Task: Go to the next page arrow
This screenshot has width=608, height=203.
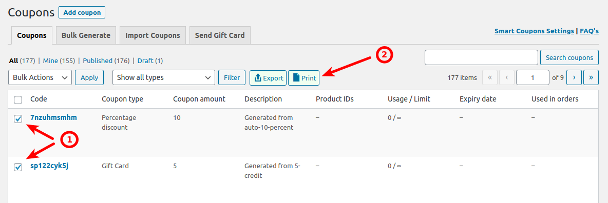Action: pos(574,77)
